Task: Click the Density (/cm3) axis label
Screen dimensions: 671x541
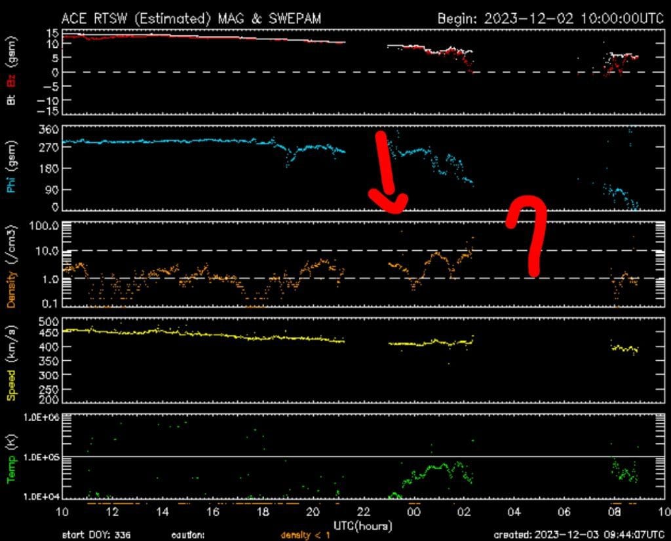Action: tap(12, 265)
